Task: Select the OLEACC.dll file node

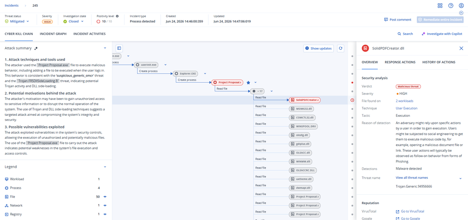Action: point(301,153)
